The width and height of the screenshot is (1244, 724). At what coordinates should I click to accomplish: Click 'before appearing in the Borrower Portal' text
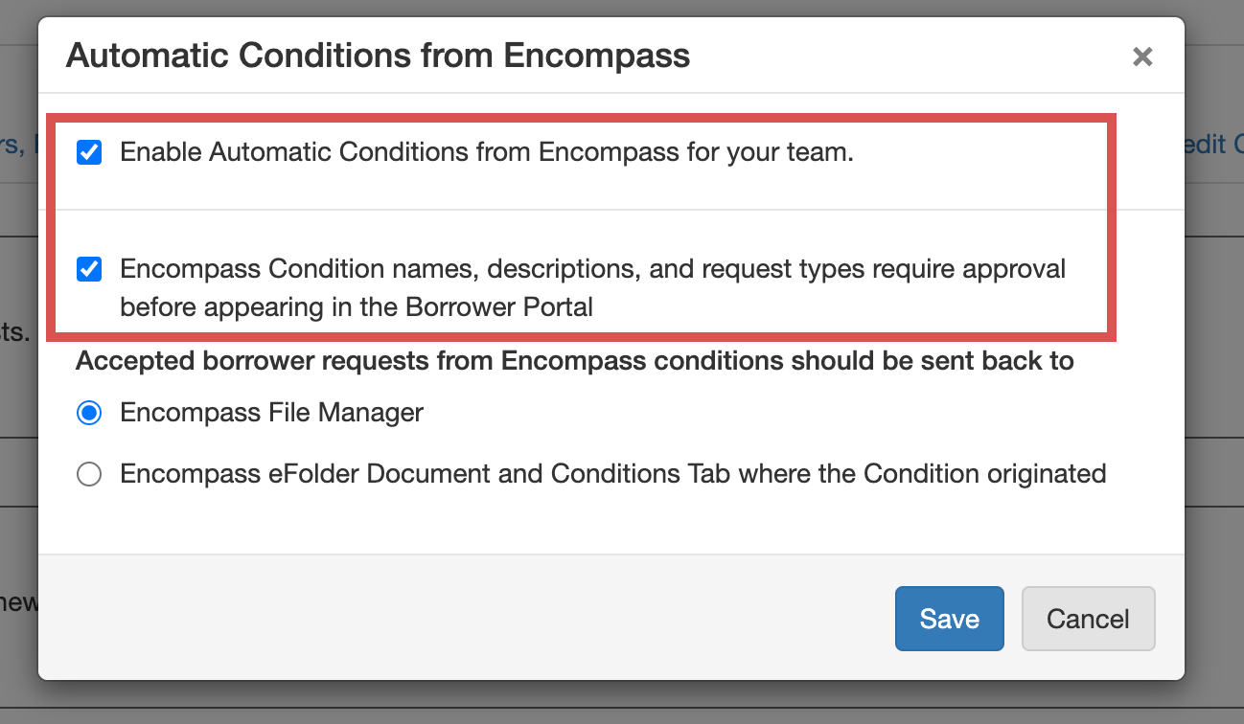tap(357, 307)
